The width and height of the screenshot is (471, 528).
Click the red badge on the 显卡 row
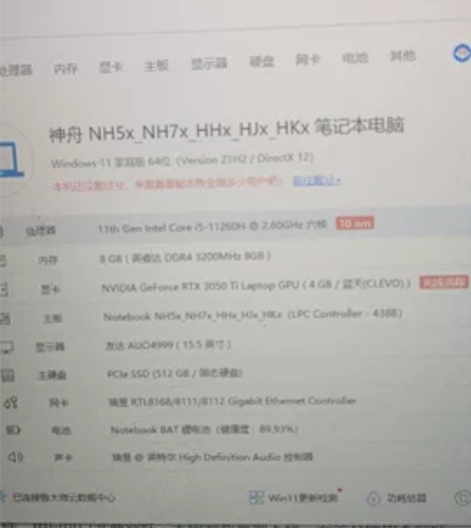[444, 282]
